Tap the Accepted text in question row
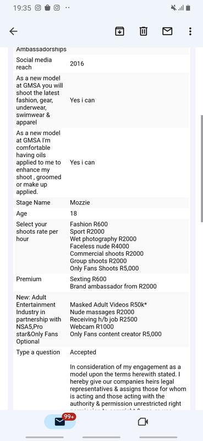This screenshot has width=203, height=441. coord(83,352)
